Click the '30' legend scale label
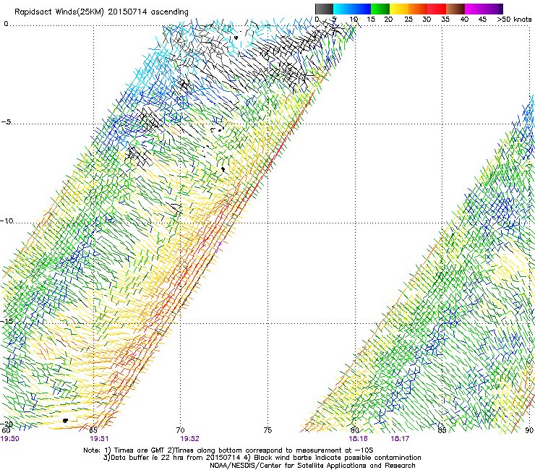 pos(427,20)
